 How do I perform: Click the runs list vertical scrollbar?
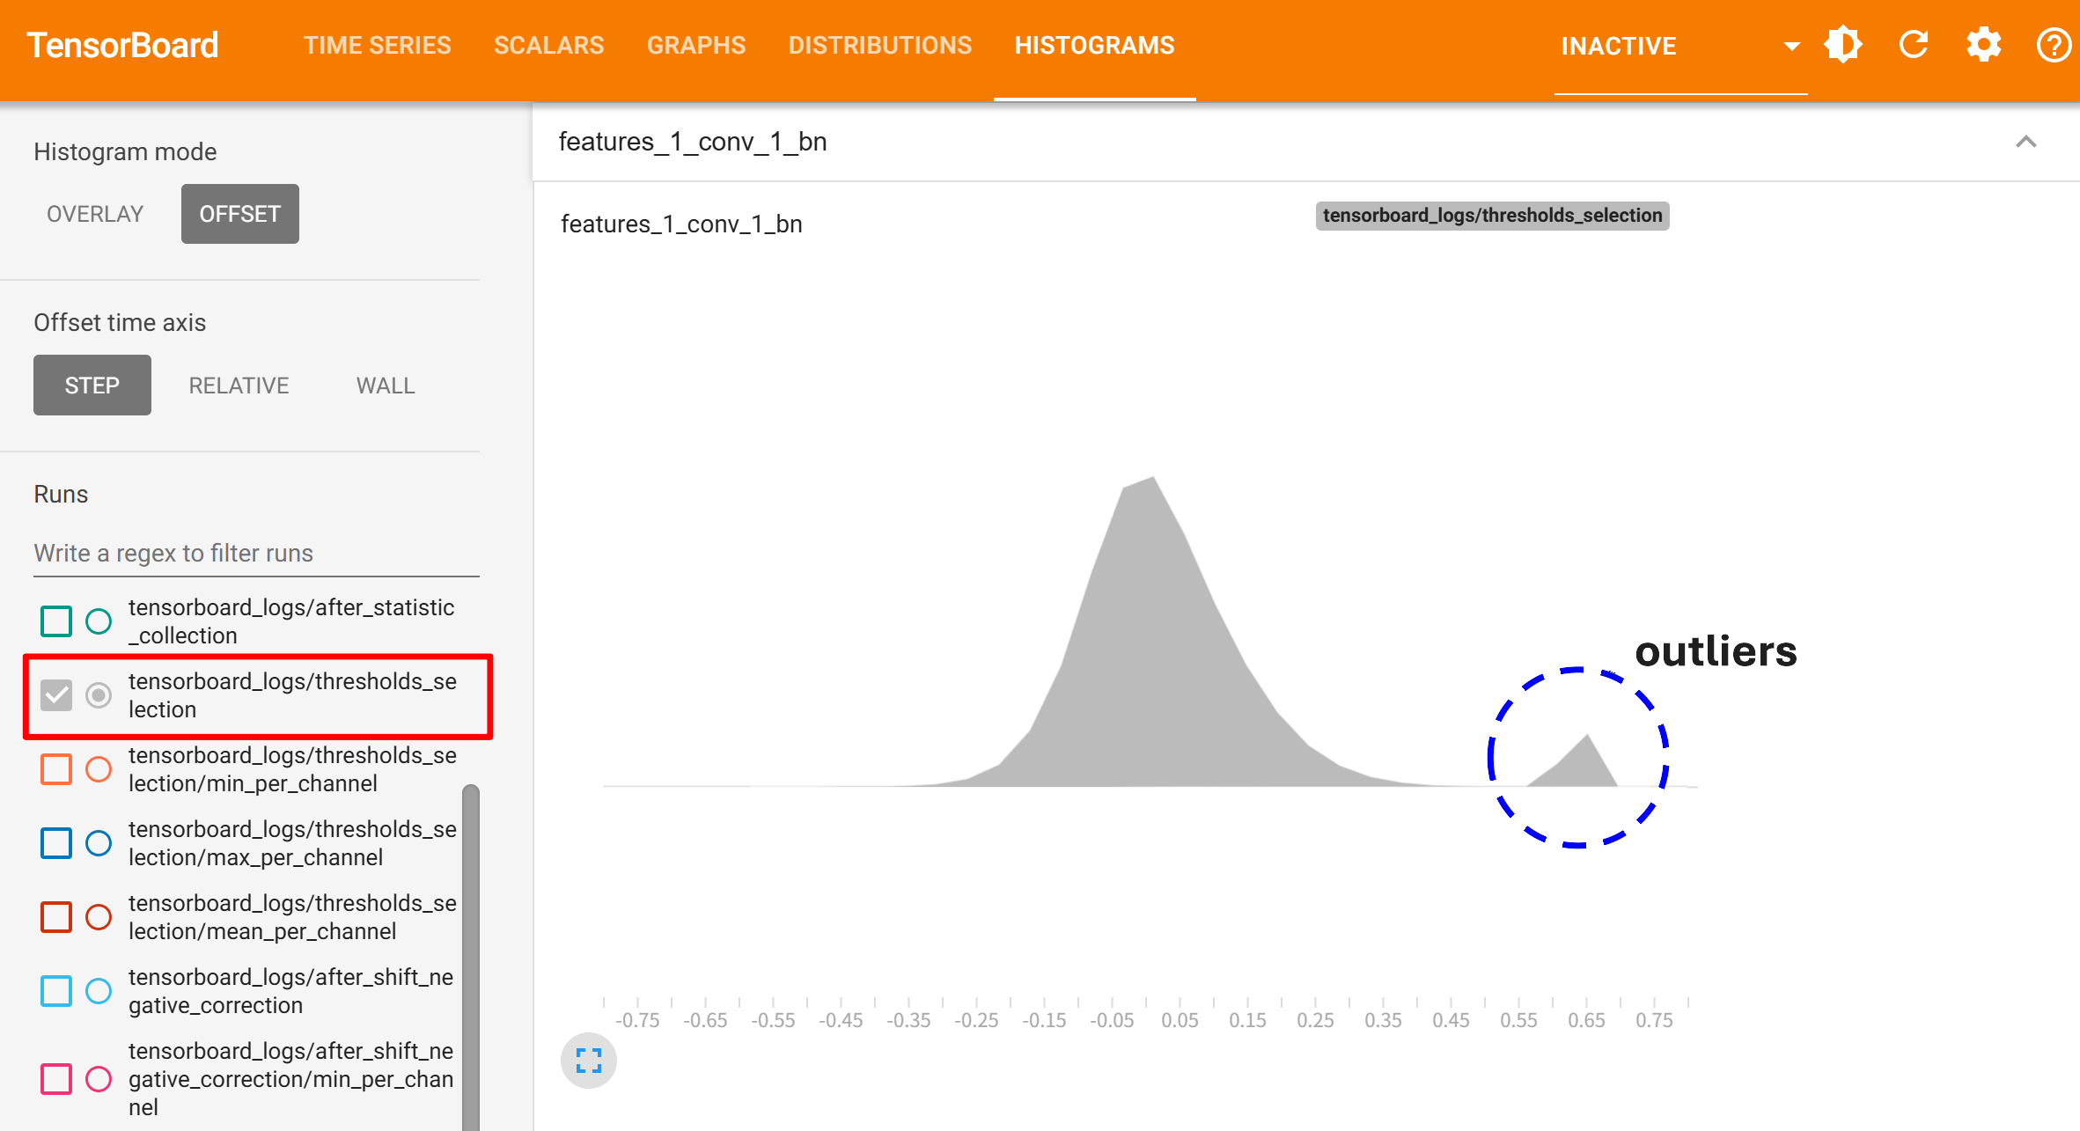(471, 951)
